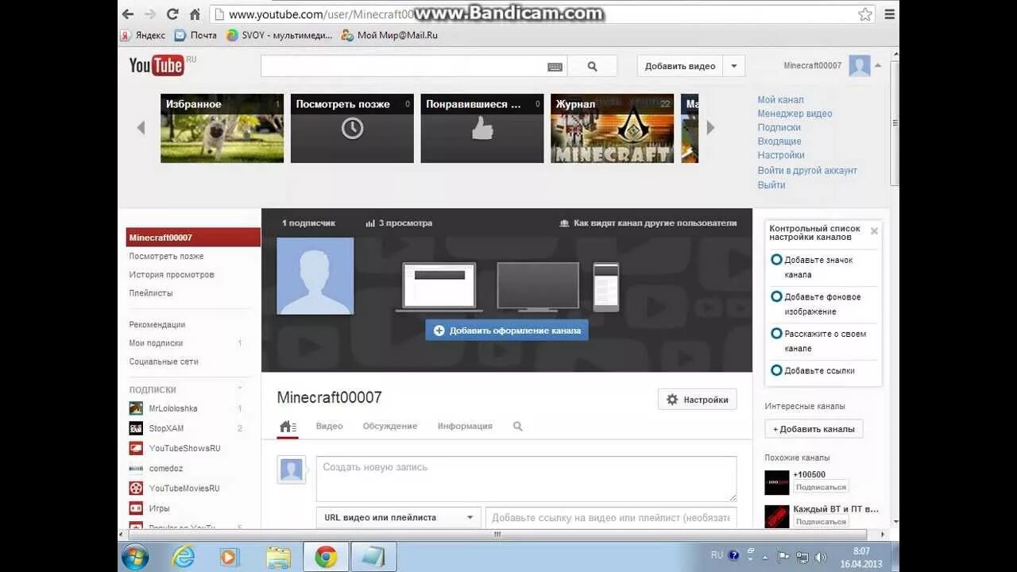Open 'Мой канал' link
Image resolution: width=1017 pixels, height=572 pixels.
coord(780,100)
